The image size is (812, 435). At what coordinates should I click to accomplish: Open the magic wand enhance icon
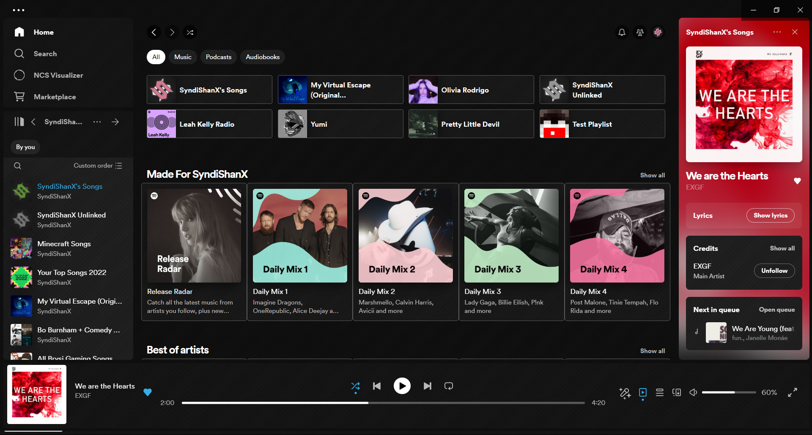(x=625, y=393)
